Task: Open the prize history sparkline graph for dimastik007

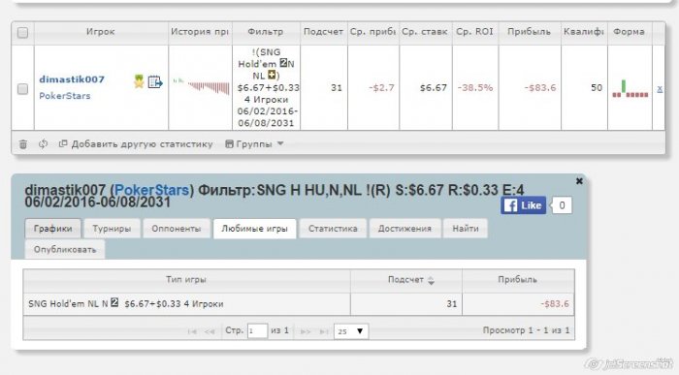Action: 201,86
